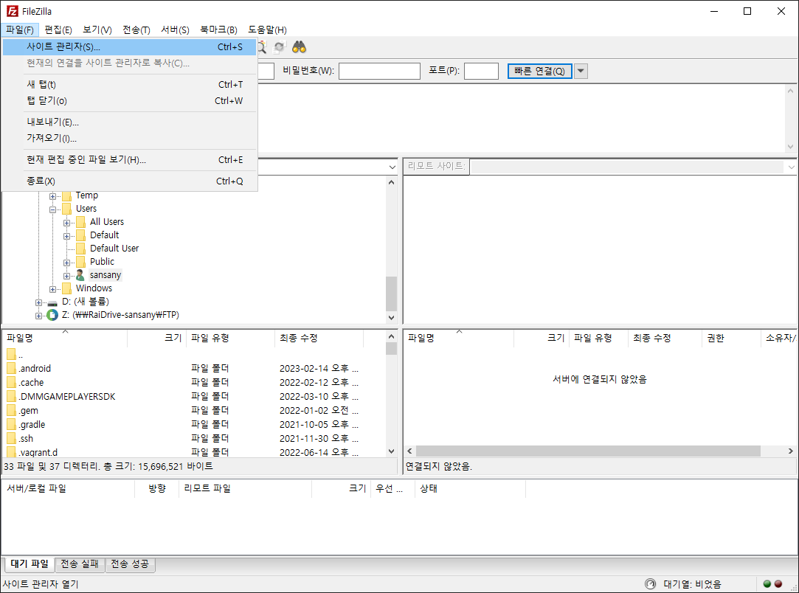Click the message log scroll up arrow
This screenshot has width=799, height=593.
[x=790, y=91]
